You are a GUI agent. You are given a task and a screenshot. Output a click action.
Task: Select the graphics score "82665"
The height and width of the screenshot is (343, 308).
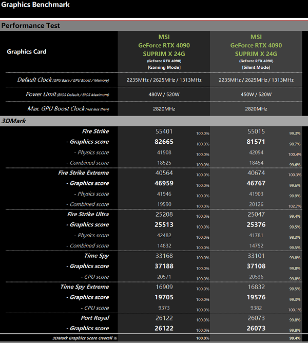(164, 142)
